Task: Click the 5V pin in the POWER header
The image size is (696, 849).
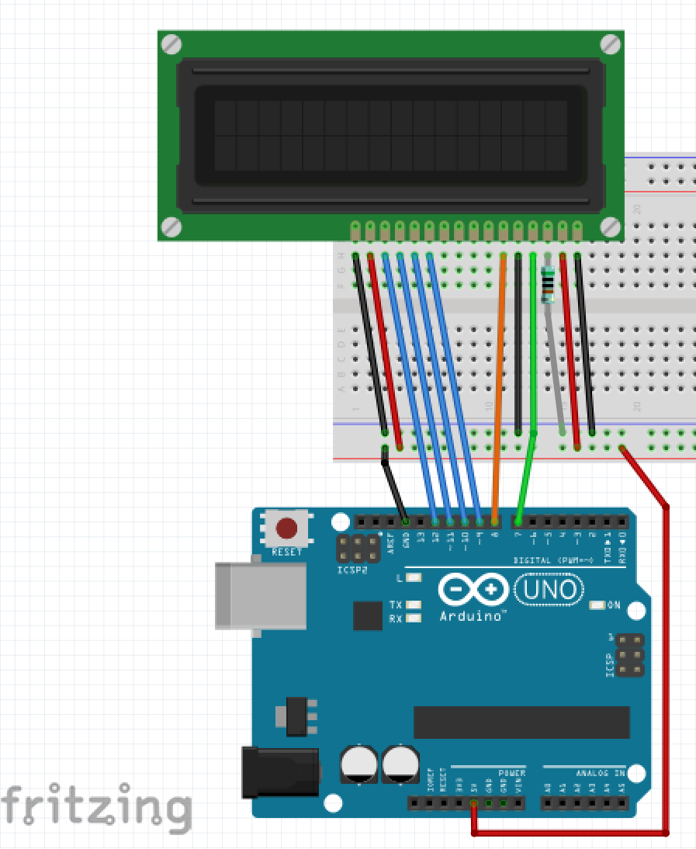Action: (x=473, y=802)
